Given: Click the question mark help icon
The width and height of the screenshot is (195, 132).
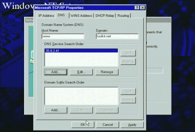Looking at the screenshot, I should point(137,8).
